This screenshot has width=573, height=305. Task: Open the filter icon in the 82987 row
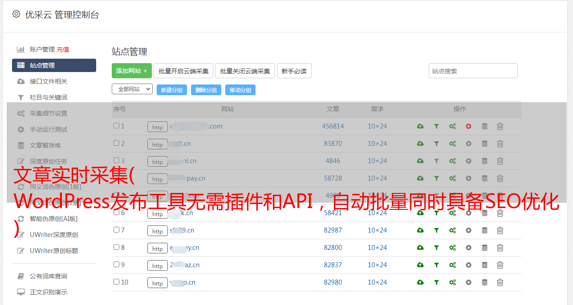[436, 230]
